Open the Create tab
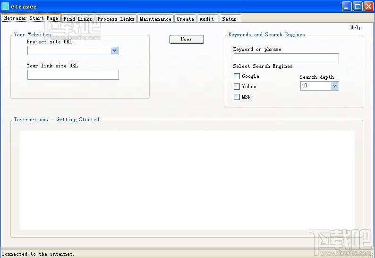The width and height of the screenshot is (375, 258). point(185,19)
